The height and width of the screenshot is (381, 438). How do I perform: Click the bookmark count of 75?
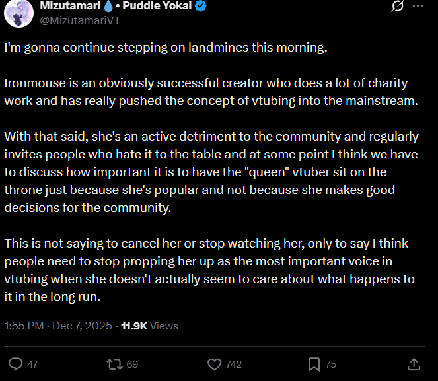coord(331,364)
